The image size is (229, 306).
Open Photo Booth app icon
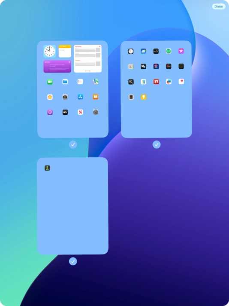[156, 82]
